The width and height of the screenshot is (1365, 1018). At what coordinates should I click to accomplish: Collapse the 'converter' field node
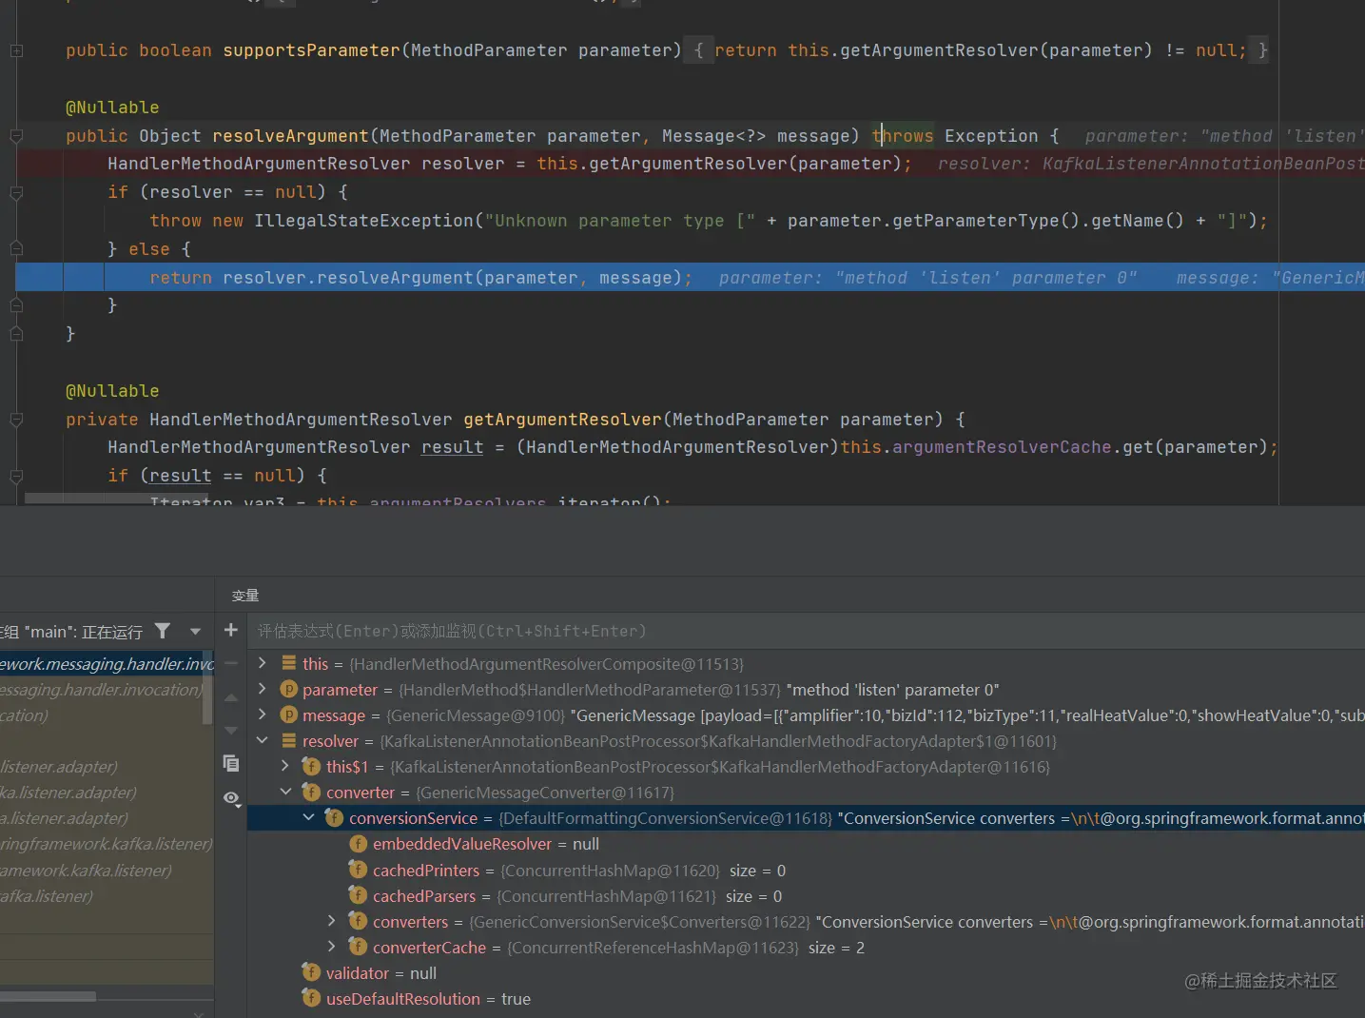(285, 792)
